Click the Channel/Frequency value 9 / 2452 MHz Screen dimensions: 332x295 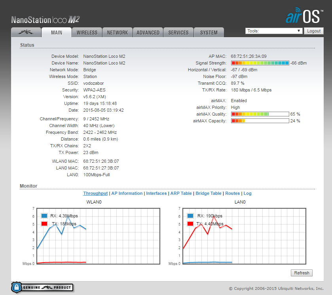click(96, 119)
